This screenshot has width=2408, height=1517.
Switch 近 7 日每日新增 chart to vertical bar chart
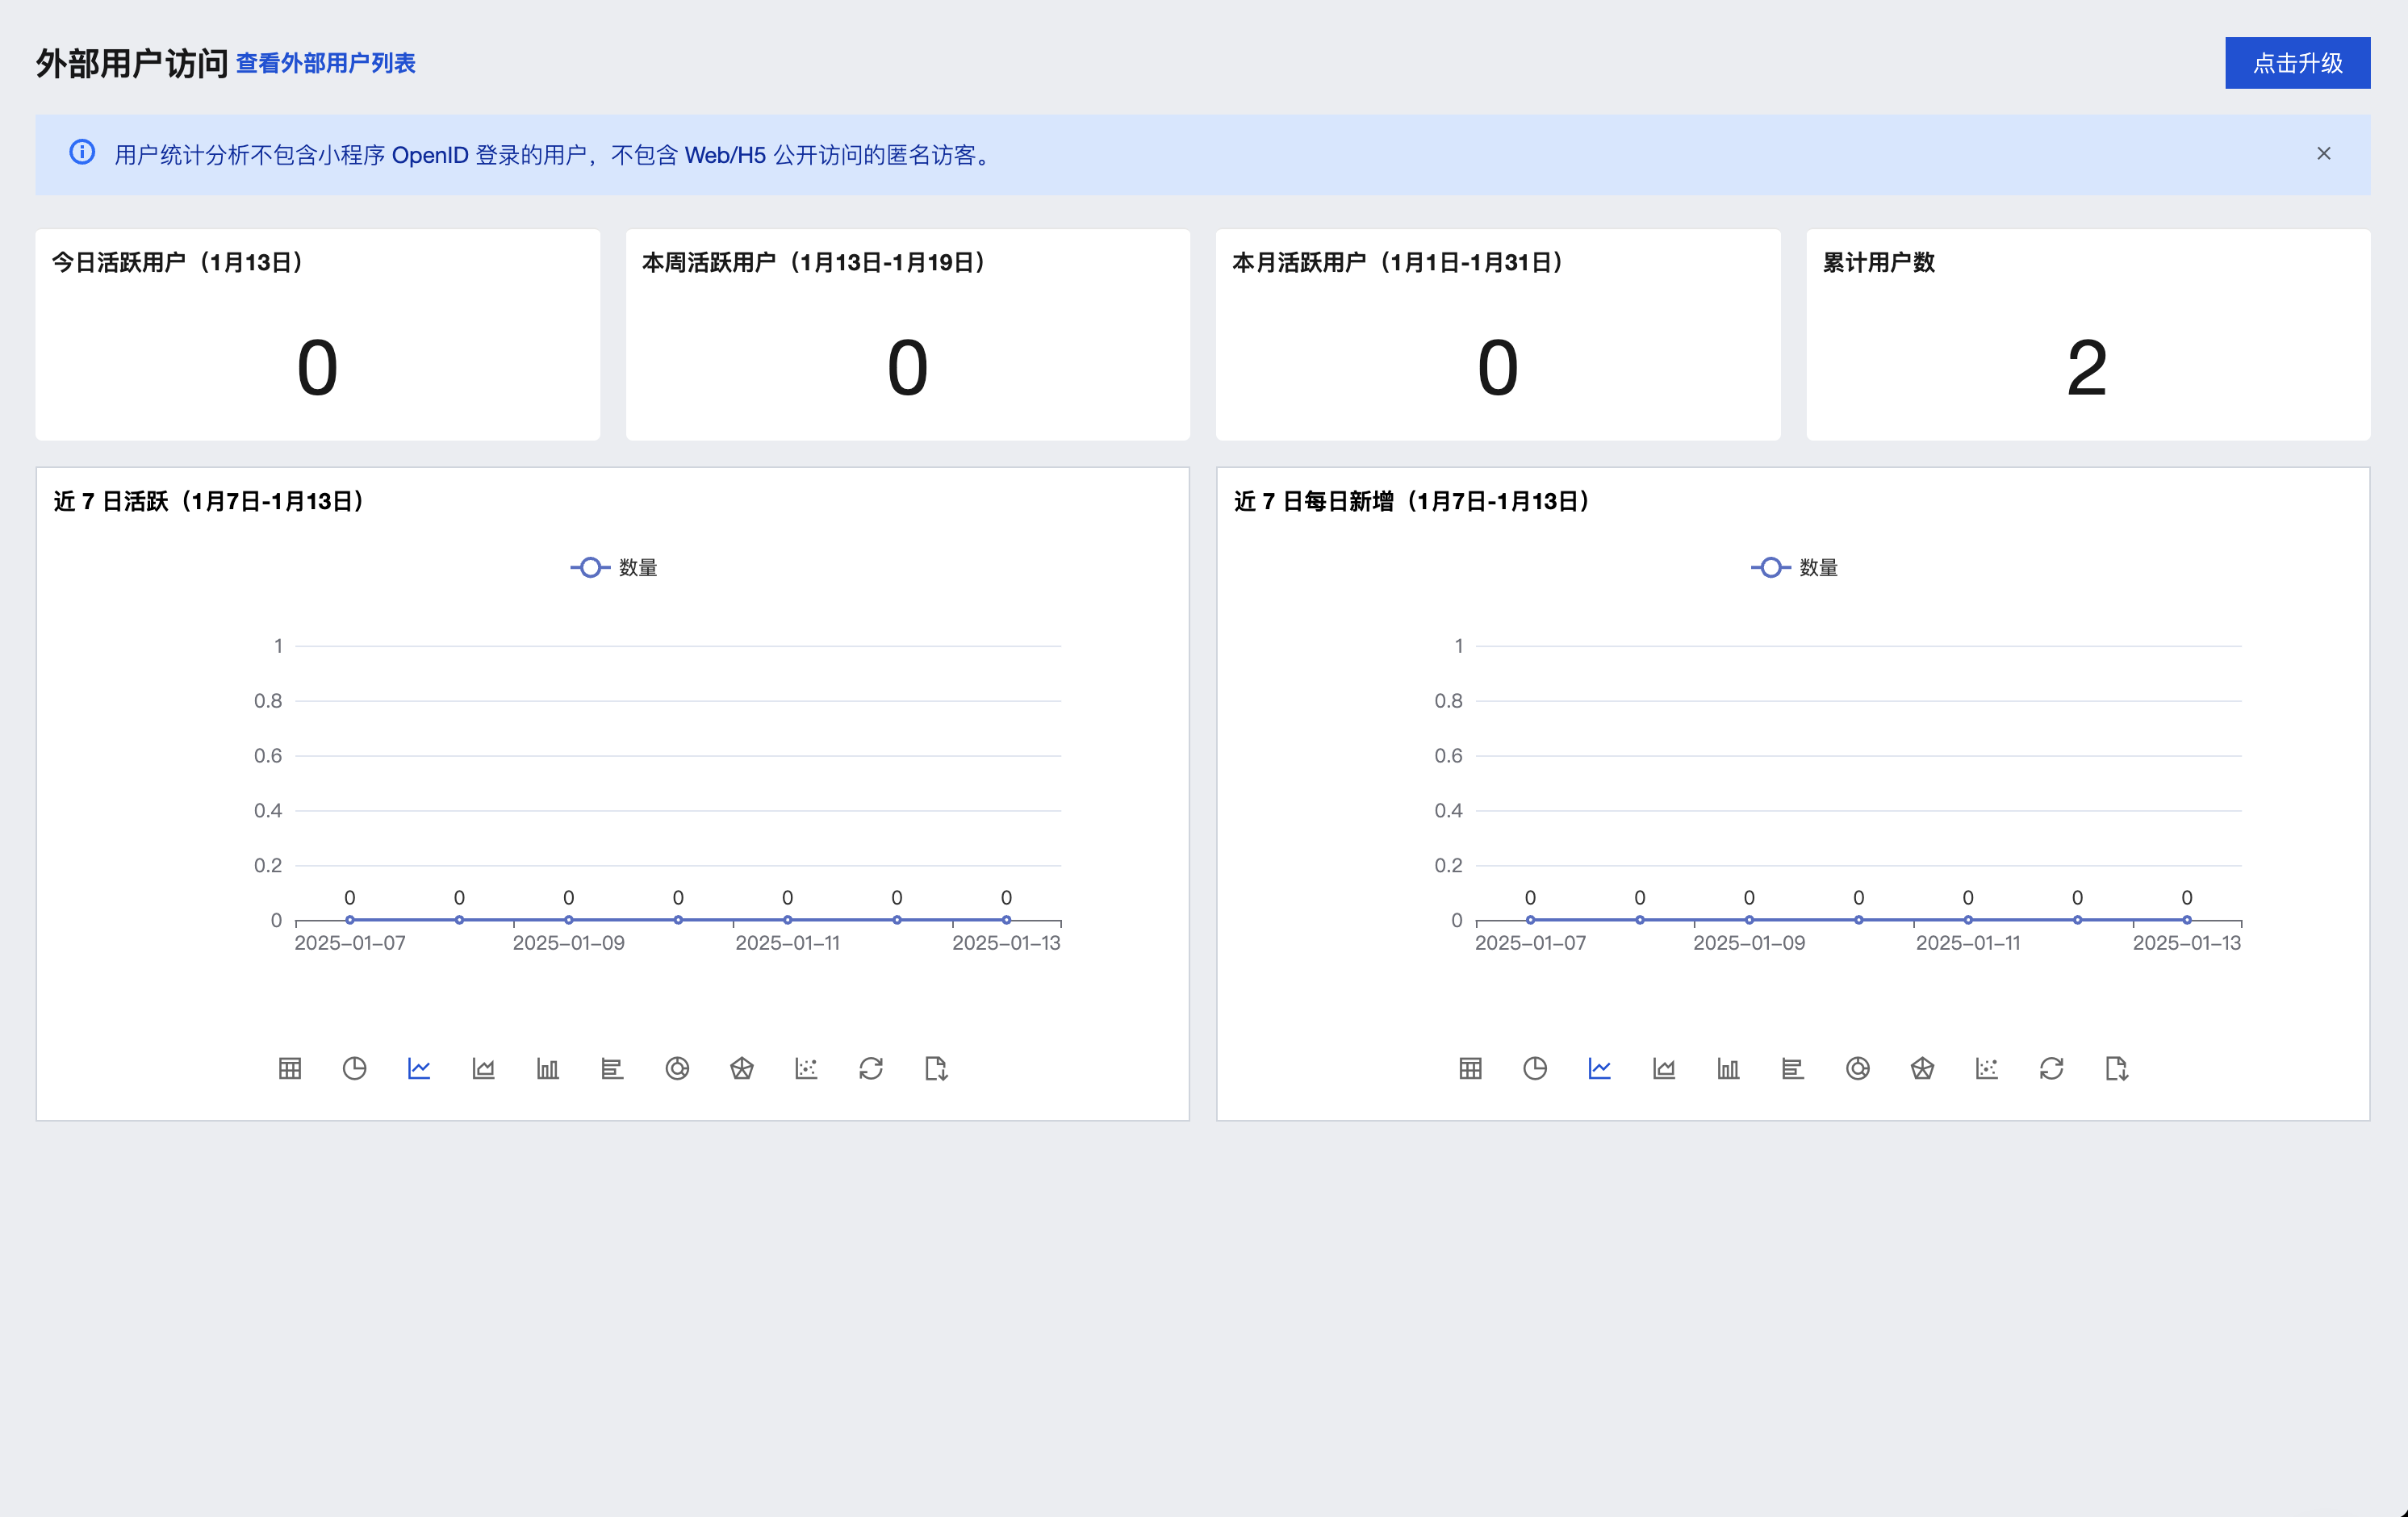click(x=1728, y=1068)
